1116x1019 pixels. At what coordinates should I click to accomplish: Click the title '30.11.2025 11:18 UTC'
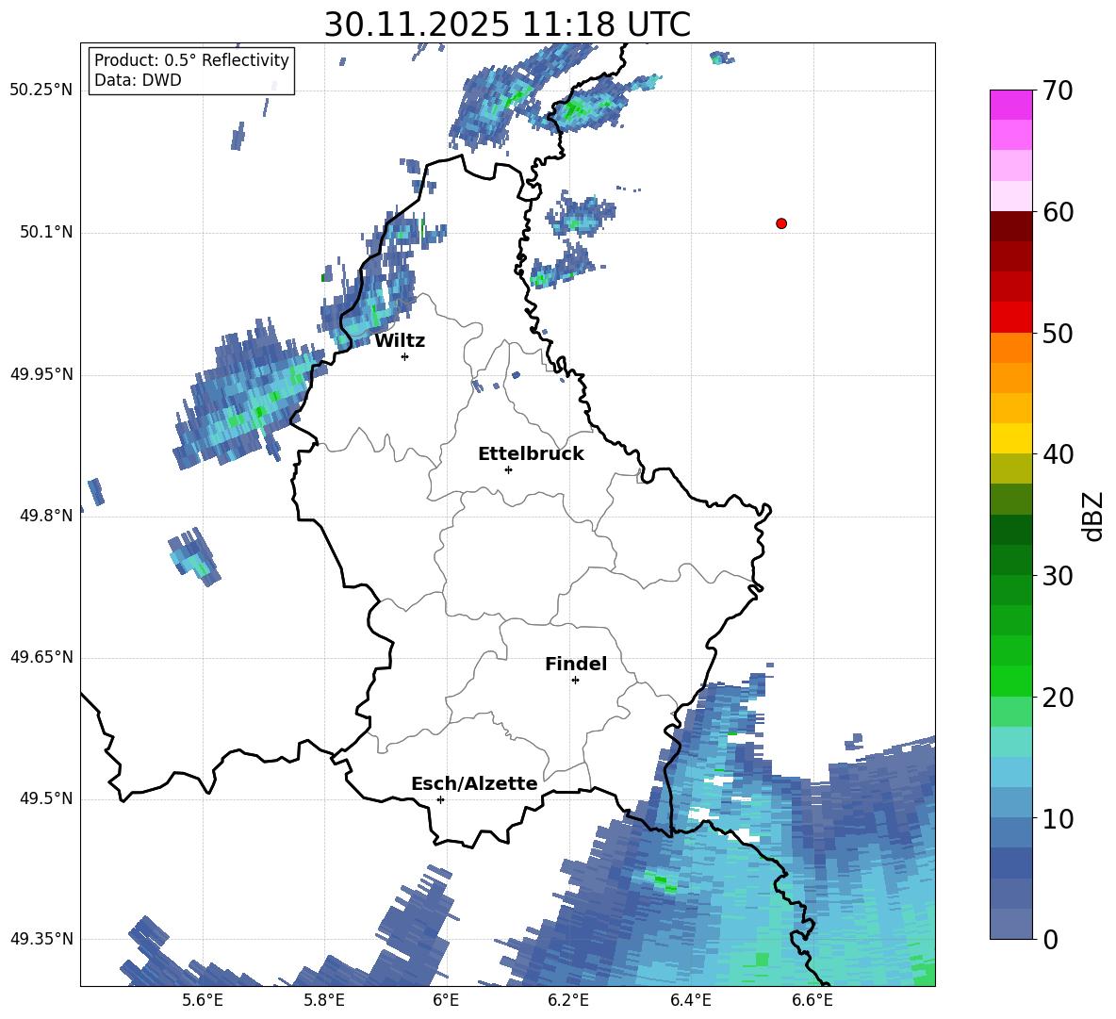[x=507, y=25]
